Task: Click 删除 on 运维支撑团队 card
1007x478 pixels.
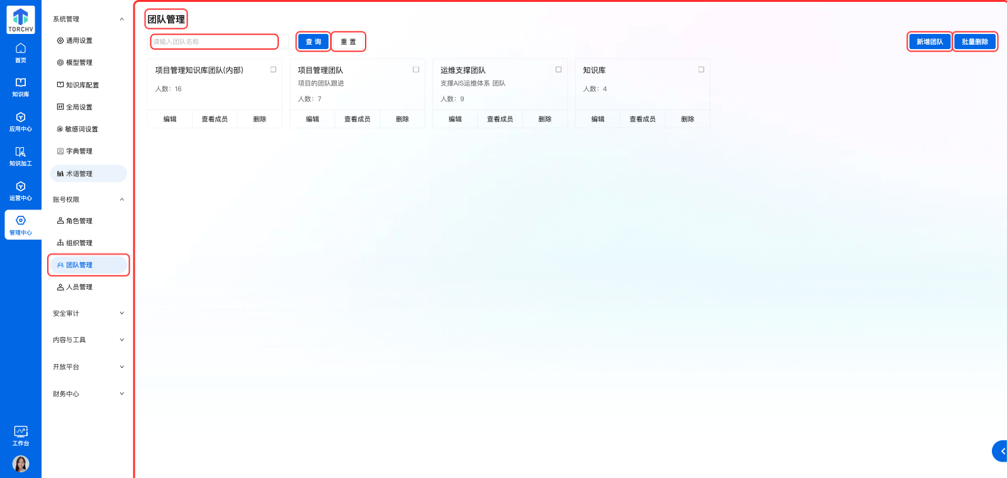Action: [545, 119]
